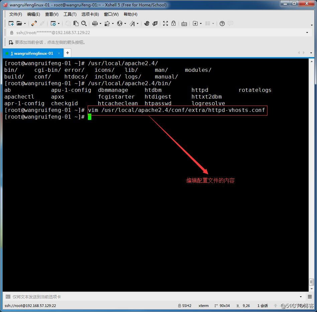The width and height of the screenshot is (317, 312).
Task: Click the Help question mark icon
Action: point(222,23)
